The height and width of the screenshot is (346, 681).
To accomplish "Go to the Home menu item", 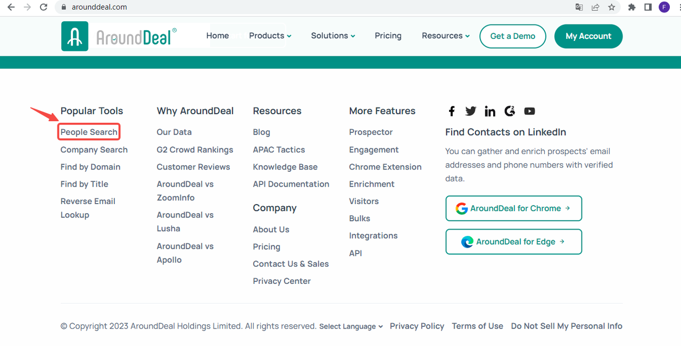I will click(x=218, y=36).
